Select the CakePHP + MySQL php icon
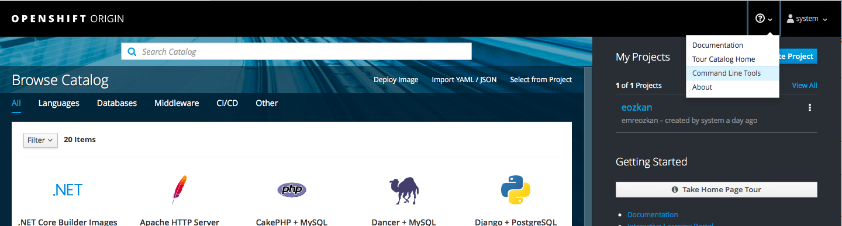Image resolution: width=842 pixels, height=226 pixels. pyautogui.click(x=291, y=190)
